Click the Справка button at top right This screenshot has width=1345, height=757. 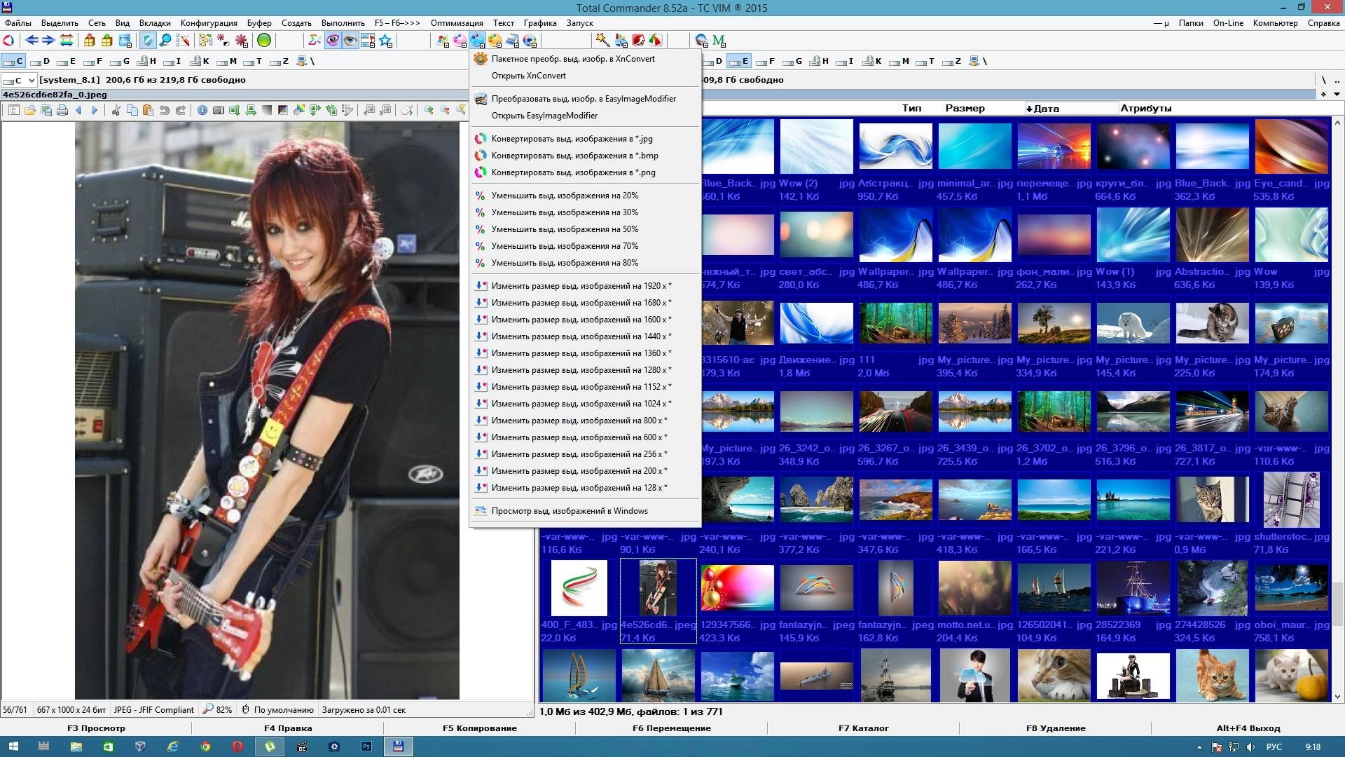click(1323, 23)
